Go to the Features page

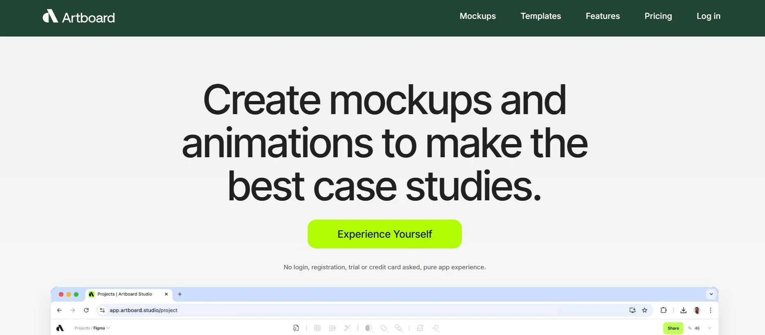point(603,16)
